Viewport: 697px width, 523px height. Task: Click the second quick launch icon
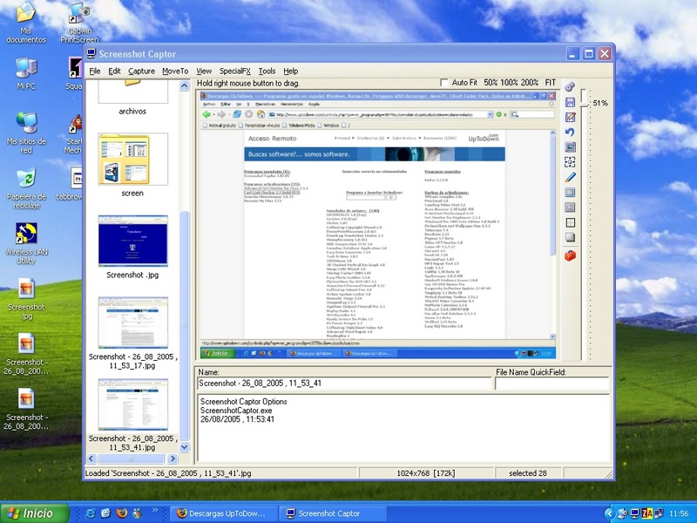pos(105,513)
